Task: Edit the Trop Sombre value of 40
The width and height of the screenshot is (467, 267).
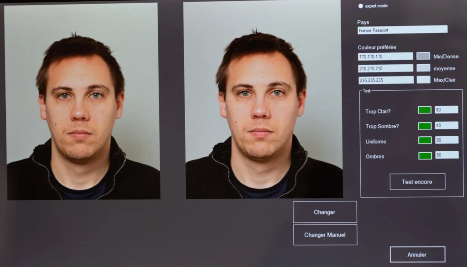Action: tap(446, 125)
